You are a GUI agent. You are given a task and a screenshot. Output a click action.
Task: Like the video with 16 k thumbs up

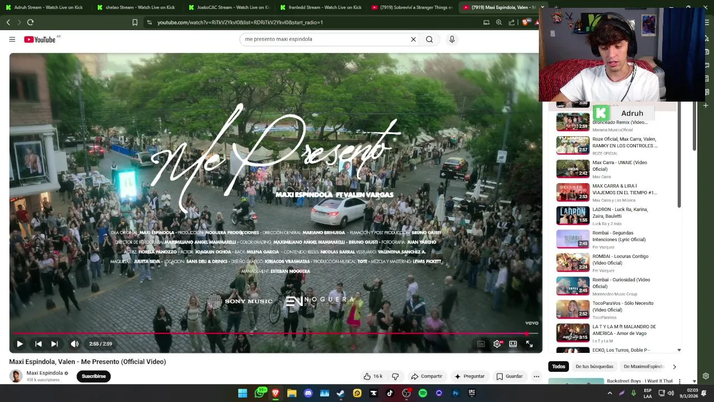373,376
